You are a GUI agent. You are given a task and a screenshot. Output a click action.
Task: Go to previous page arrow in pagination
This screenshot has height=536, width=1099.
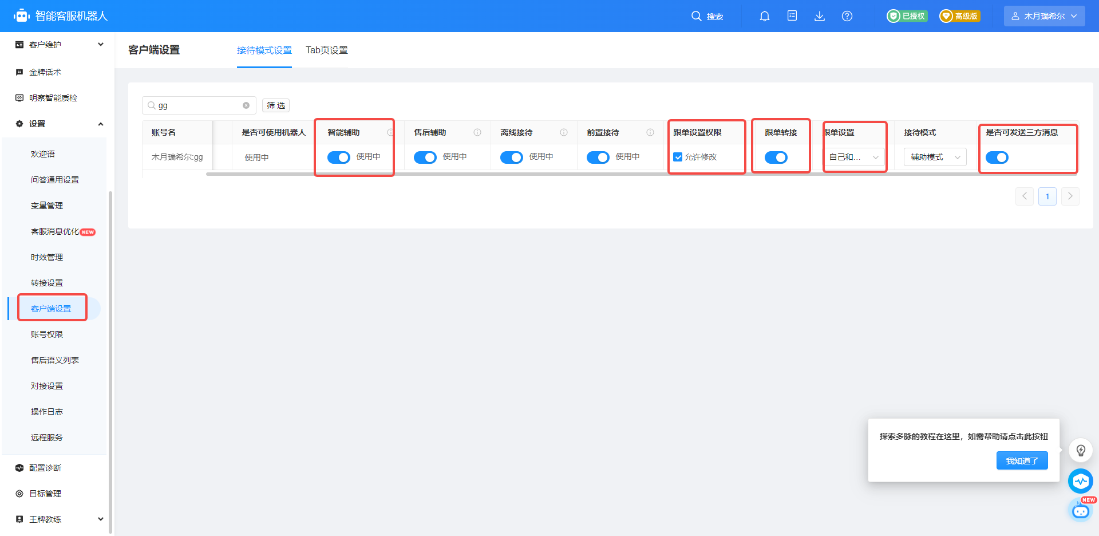pos(1025,196)
